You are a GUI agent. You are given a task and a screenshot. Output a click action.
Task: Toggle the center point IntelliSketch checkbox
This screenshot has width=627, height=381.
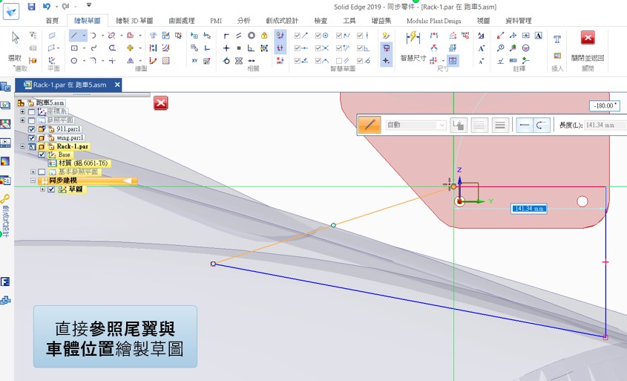(x=318, y=36)
